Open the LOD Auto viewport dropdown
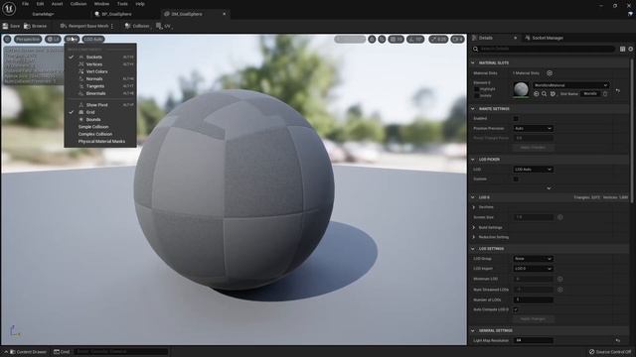 tap(93, 40)
